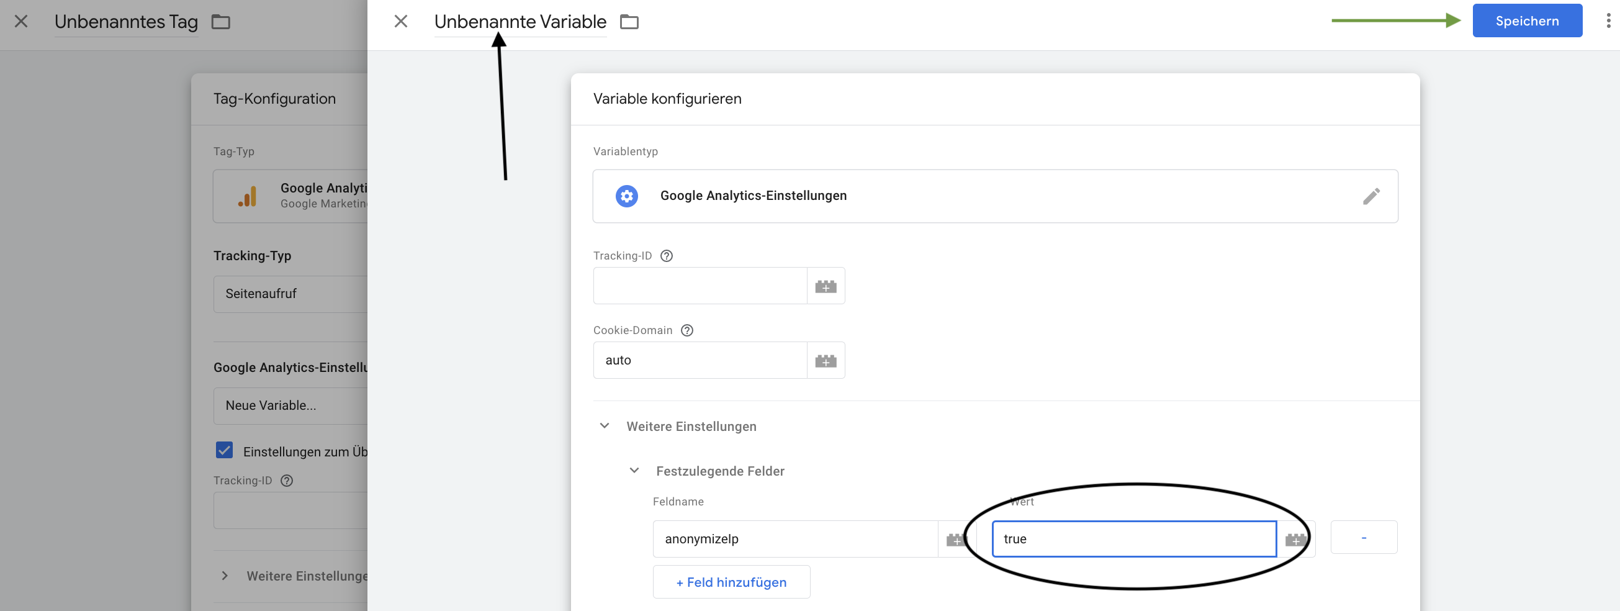The width and height of the screenshot is (1620, 611).
Task: Close the Unbenannte Variable panel
Action: click(x=400, y=21)
